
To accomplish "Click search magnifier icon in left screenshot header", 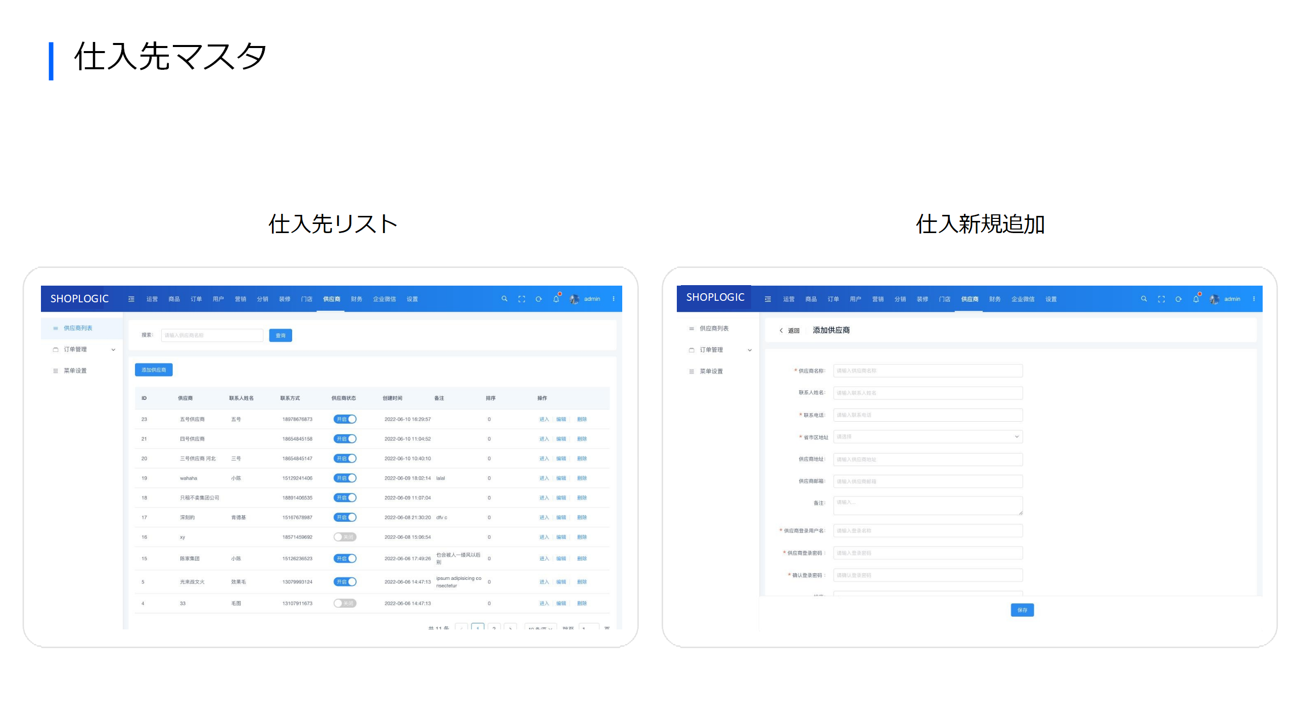I will (x=504, y=299).
